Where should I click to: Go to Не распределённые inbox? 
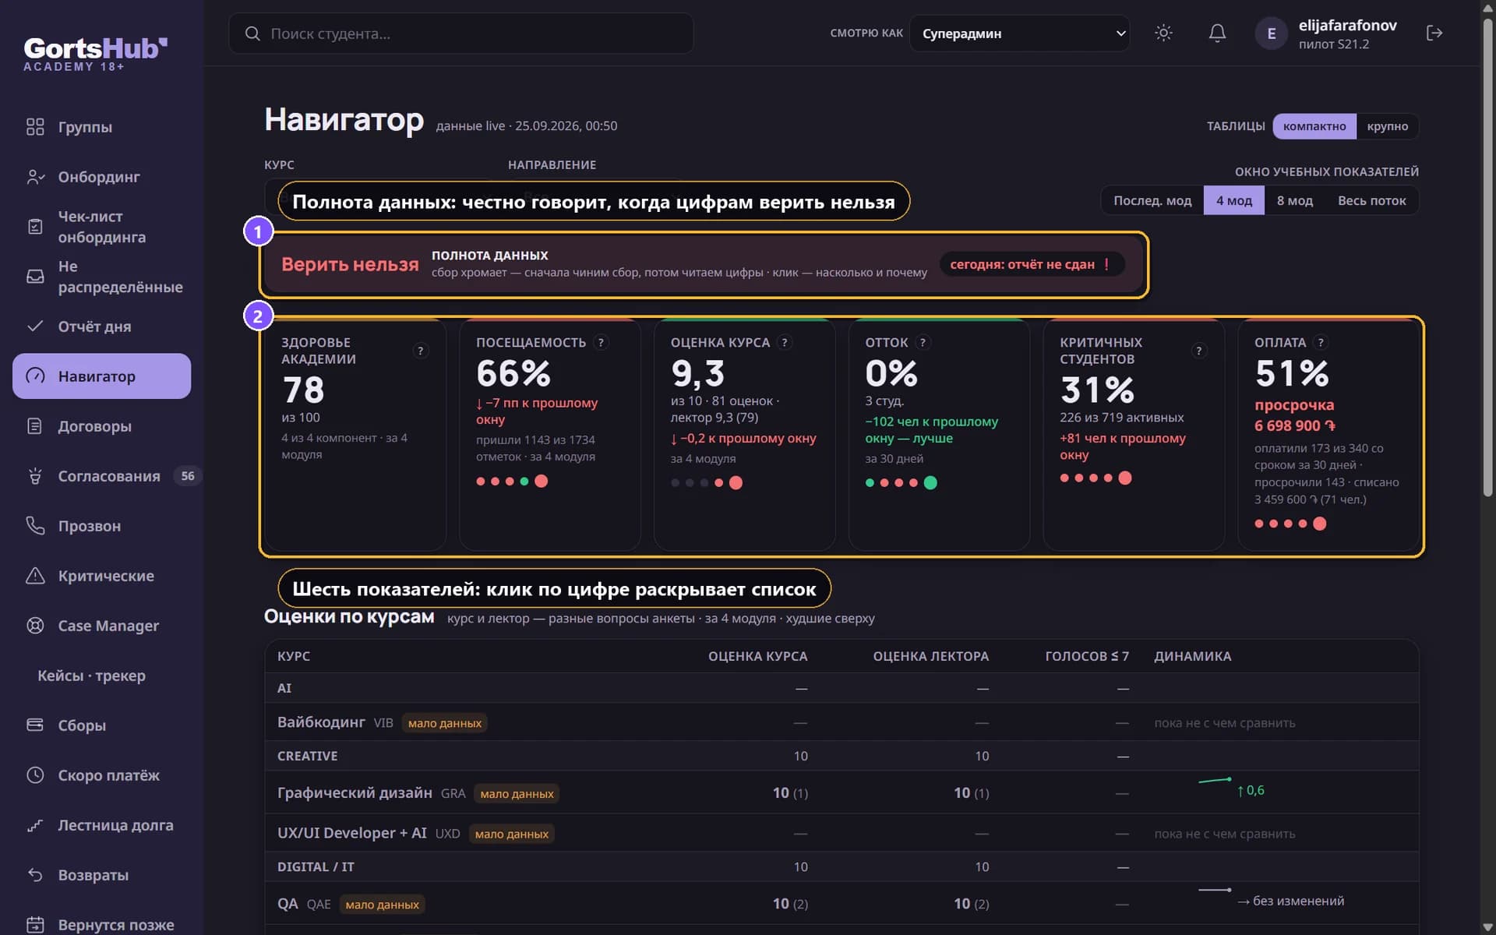click(101, 277)
